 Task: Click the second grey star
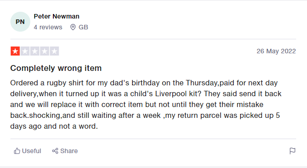click(25, 51)
